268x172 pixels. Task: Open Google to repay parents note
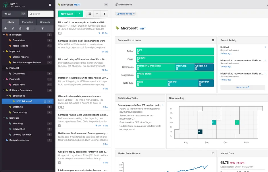(x=83, y=157)
